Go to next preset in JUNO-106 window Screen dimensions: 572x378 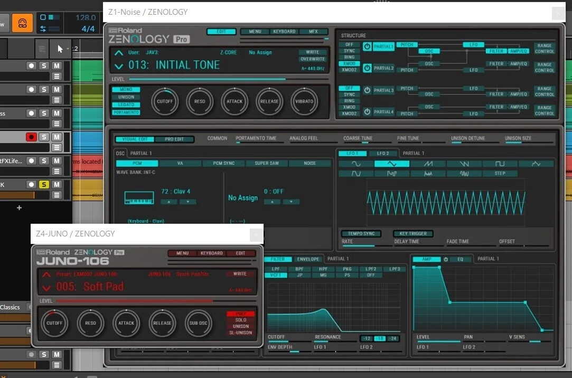pos(46,288)
